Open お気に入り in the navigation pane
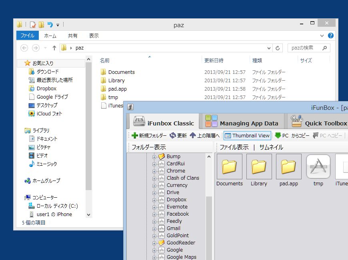The image size is (348, 260). point(43,63)
